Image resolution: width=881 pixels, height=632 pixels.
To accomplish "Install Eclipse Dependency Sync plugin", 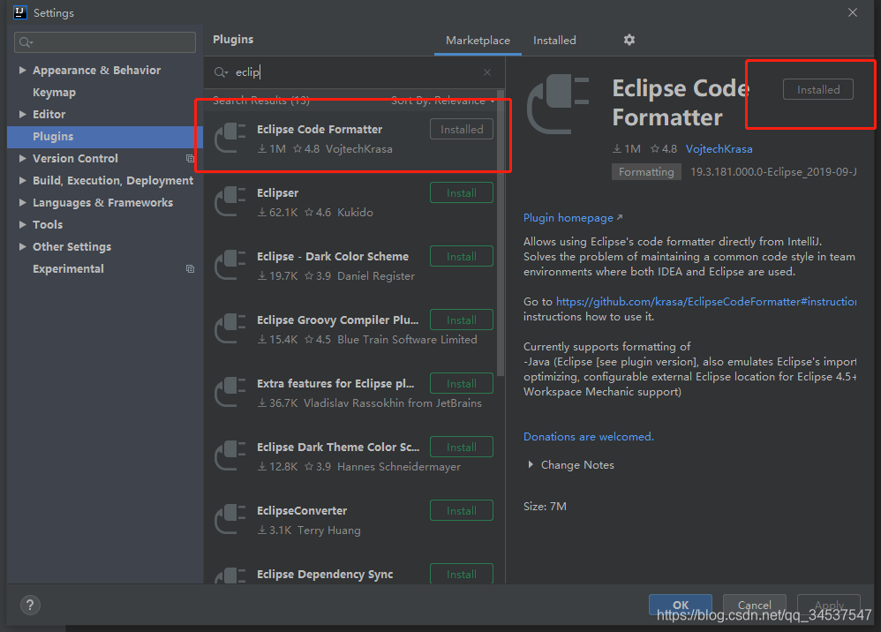I will (462, 574).
